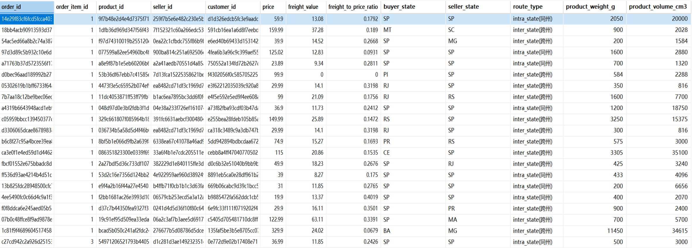Select the seller_state cell PR
This screenshot has width=692, height=248.
tap(478, 208)
